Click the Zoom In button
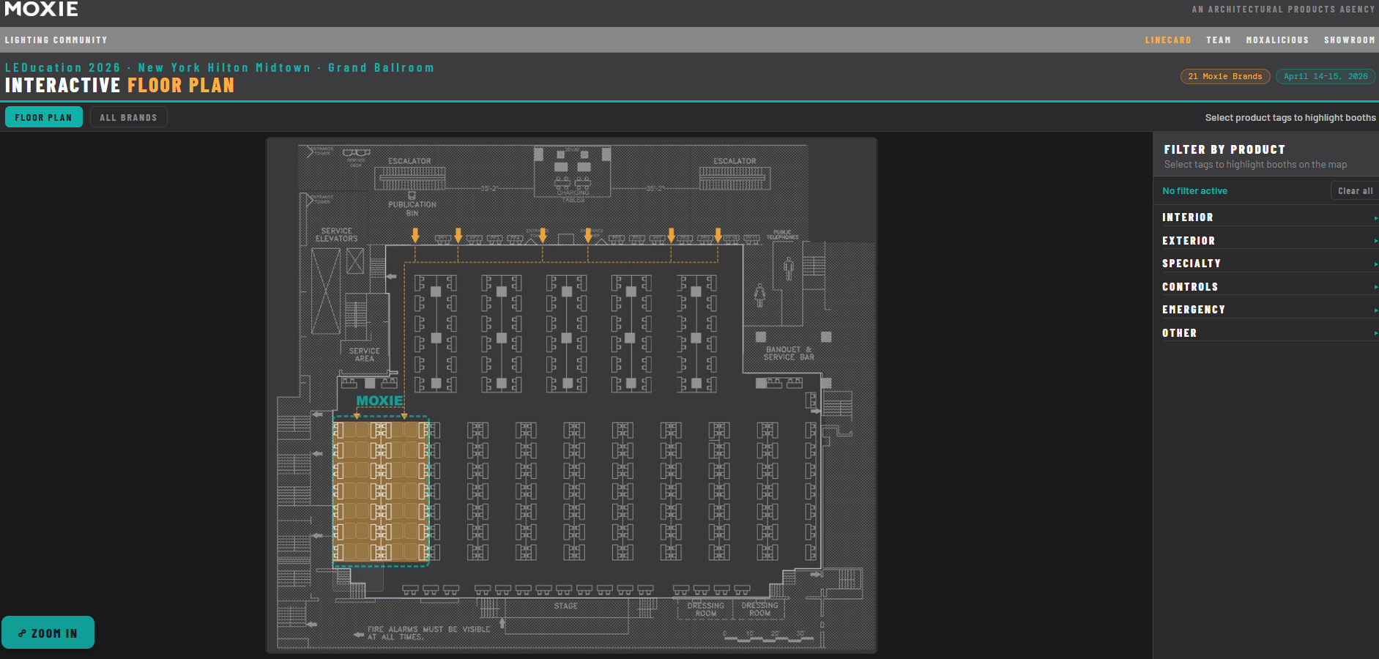 [48, 633]
